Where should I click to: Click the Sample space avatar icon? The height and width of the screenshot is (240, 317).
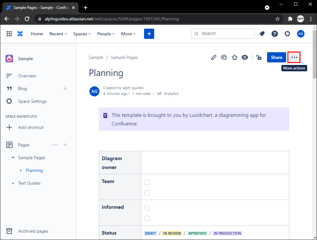tap(9, 59)
